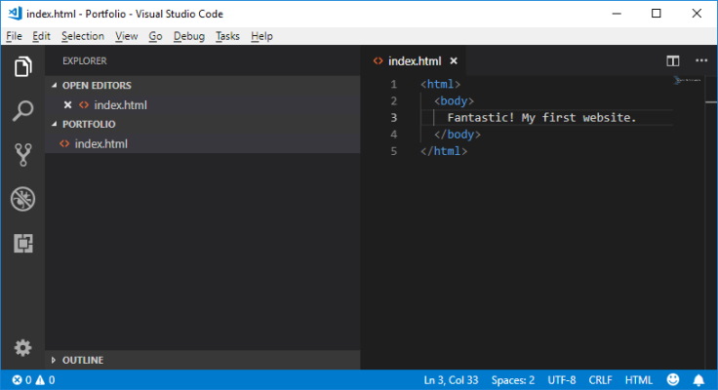Screen dimensions: 718x390
Task: Open the Source Control view
Action: coord(22,154)
